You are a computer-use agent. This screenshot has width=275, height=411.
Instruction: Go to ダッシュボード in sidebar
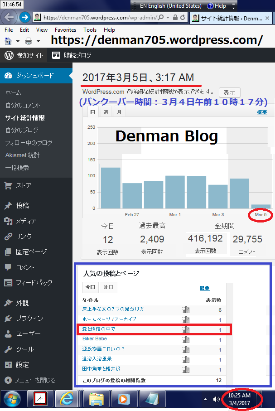[36, 76]
